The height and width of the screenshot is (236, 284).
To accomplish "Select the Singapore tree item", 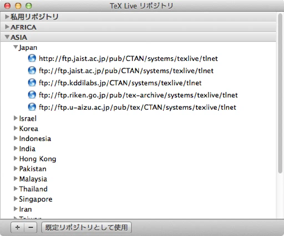I will [x=35, y=199].
